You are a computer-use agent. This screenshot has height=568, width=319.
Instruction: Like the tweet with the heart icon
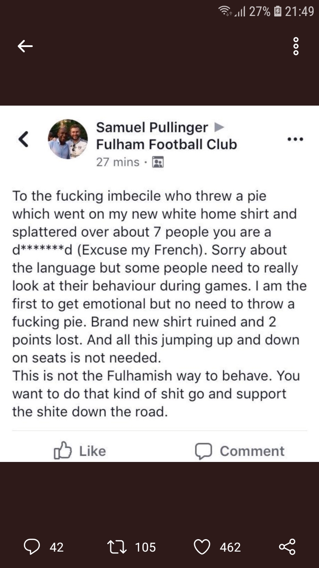click(x=202, y=547)
